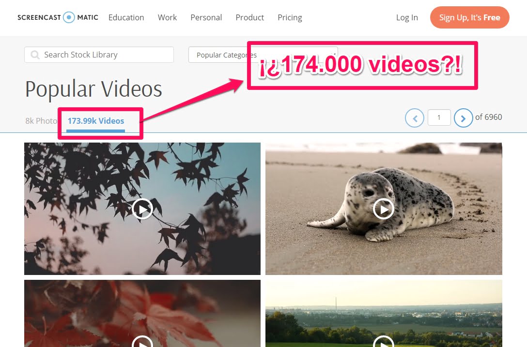Go to the previous page arrow
Image resolution: width=527 pixels, height=347 pixels.
(415, 118)
